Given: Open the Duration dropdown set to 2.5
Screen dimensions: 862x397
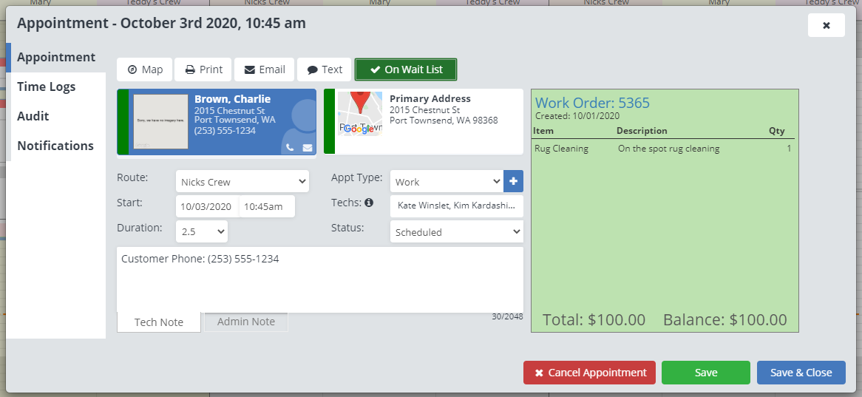Looking at the screenshot, I should 202,231.
